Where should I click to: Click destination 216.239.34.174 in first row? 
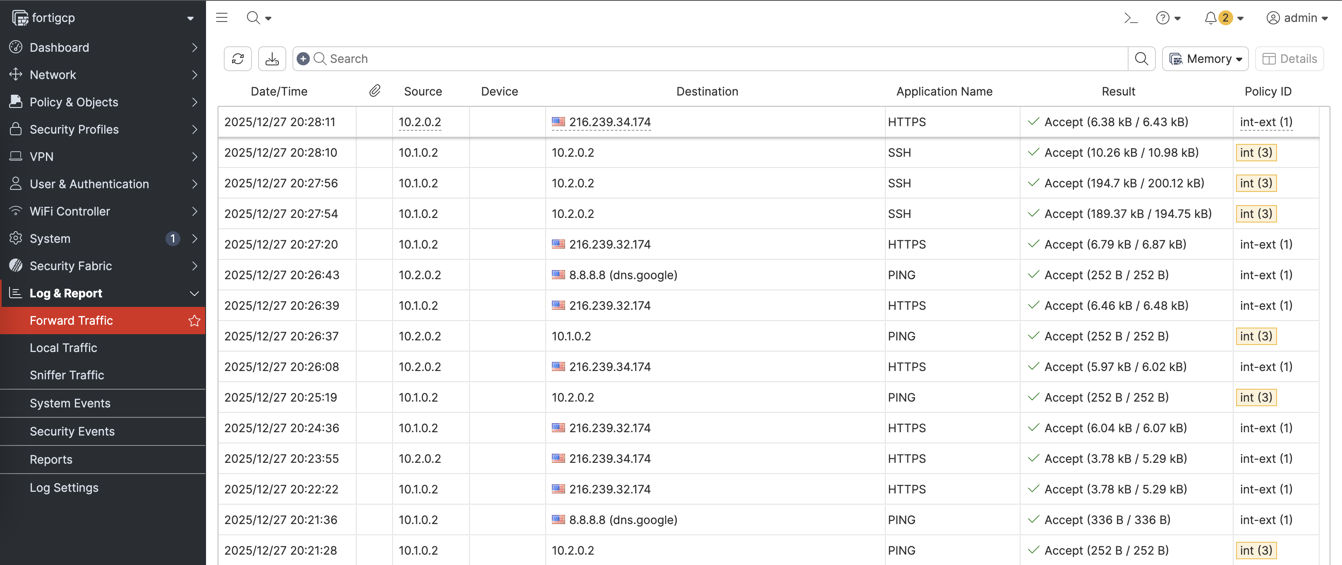click(x=609, y=122)
